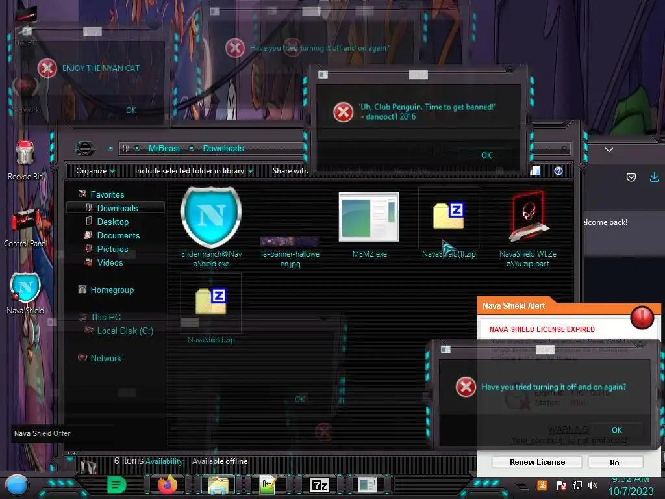Open the green chat app on taskbar

click(117, 485)
